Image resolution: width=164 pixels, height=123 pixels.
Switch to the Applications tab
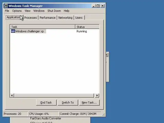[x=14, y=17]
